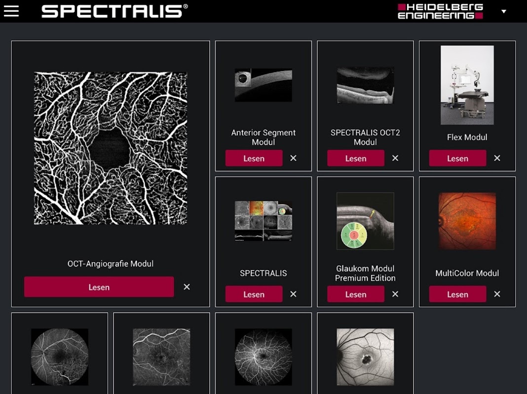The image size is (527, 394).
Task: Open the hamburger menu
Action: (11, 11)
